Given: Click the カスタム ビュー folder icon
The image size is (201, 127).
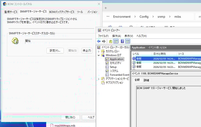Looking at the screenshot, I should [x=103, y=51].
